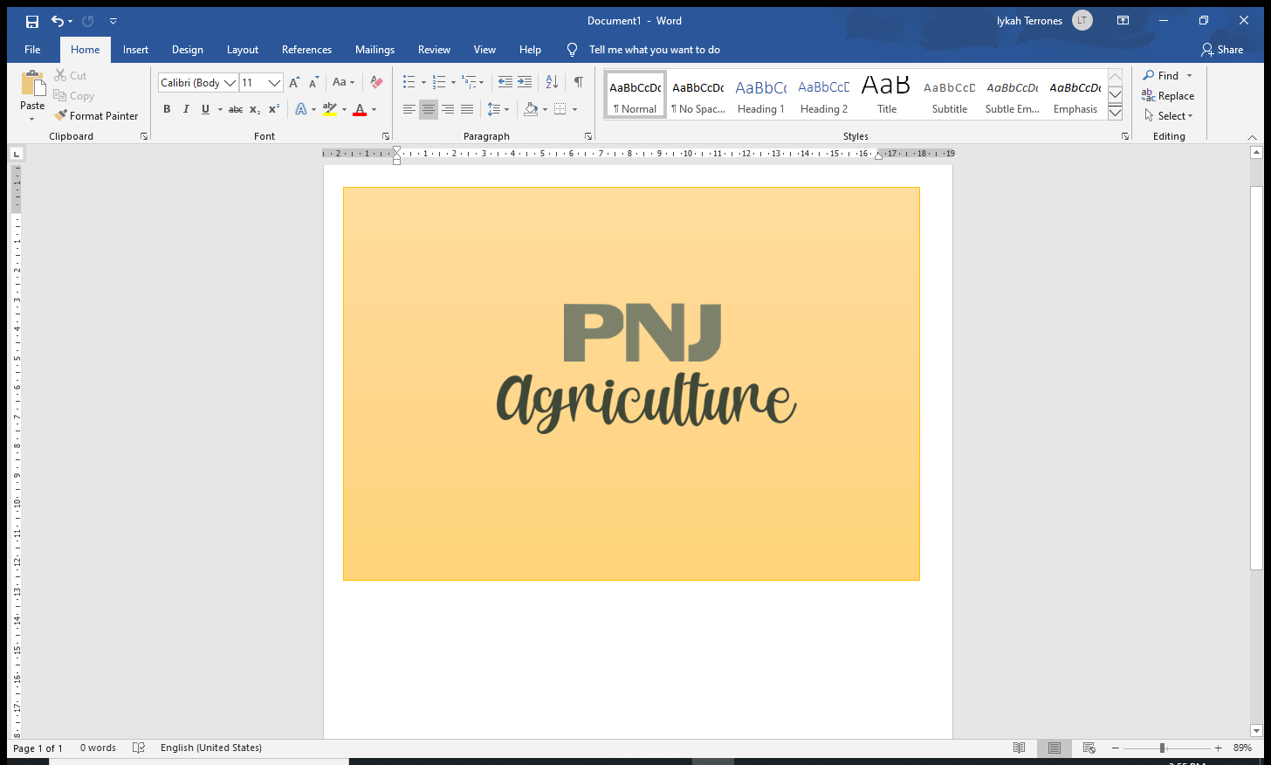Click the Save icon in title bar
This screenshot has width=1271, height=765.
pos(32,21)
